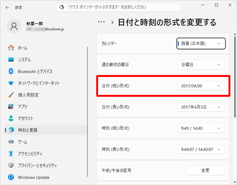
Task: Open long date format dropdown 2017年4月5日
Action: [x=201, y=107]
